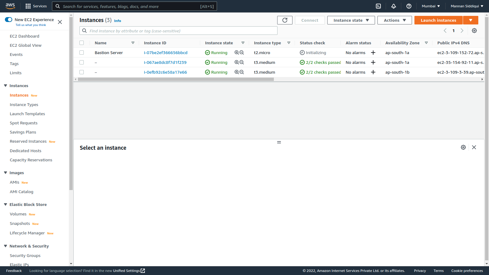Open the notifications bell
The width and height of the screenshot is (489, 275).
(x=394, y=6)
